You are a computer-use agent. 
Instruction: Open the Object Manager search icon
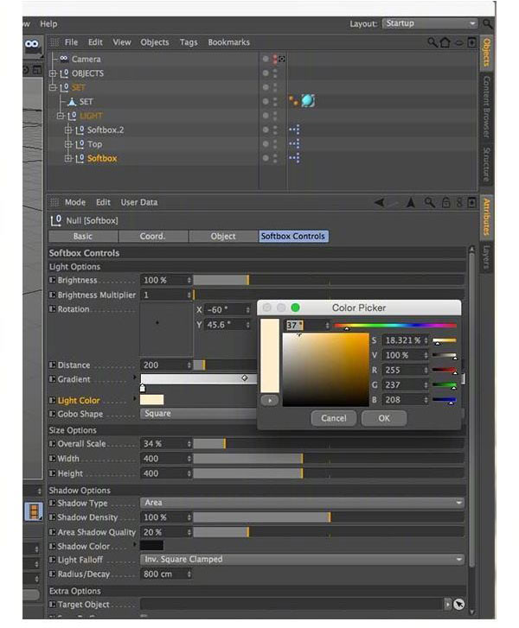[432, 41]
